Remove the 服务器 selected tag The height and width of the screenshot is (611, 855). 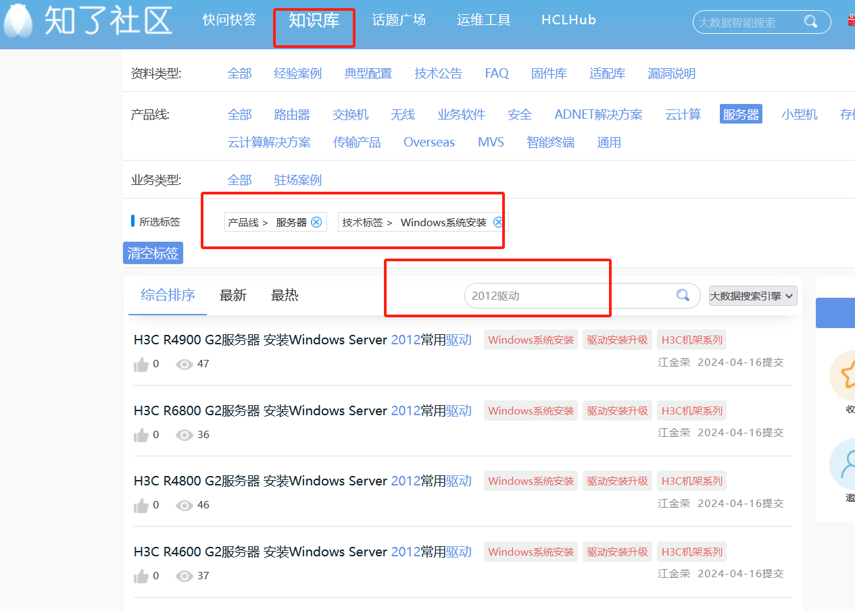316,222
